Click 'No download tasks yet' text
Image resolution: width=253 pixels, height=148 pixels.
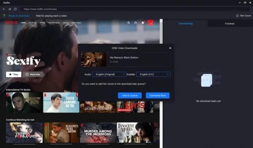[x=208, y=101]
